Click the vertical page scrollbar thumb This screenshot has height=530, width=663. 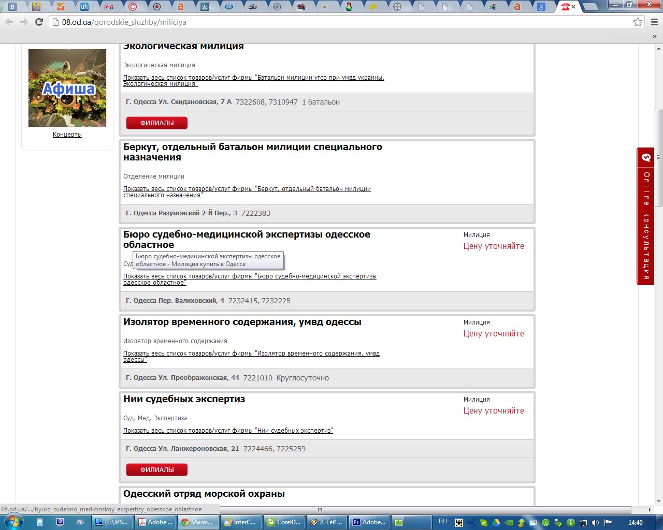click(x=658, y=158)
